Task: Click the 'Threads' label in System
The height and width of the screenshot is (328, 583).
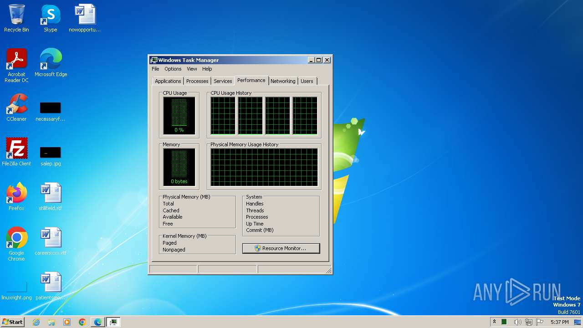Action: tap(255, 210)
